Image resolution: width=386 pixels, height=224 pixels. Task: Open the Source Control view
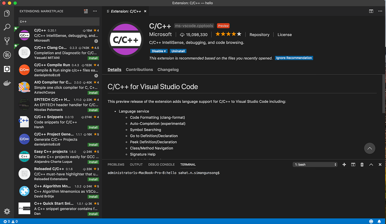7,41
